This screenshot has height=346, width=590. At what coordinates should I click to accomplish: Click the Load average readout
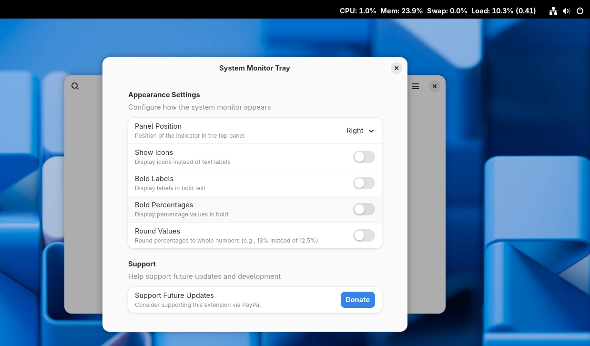click(503, 10)
